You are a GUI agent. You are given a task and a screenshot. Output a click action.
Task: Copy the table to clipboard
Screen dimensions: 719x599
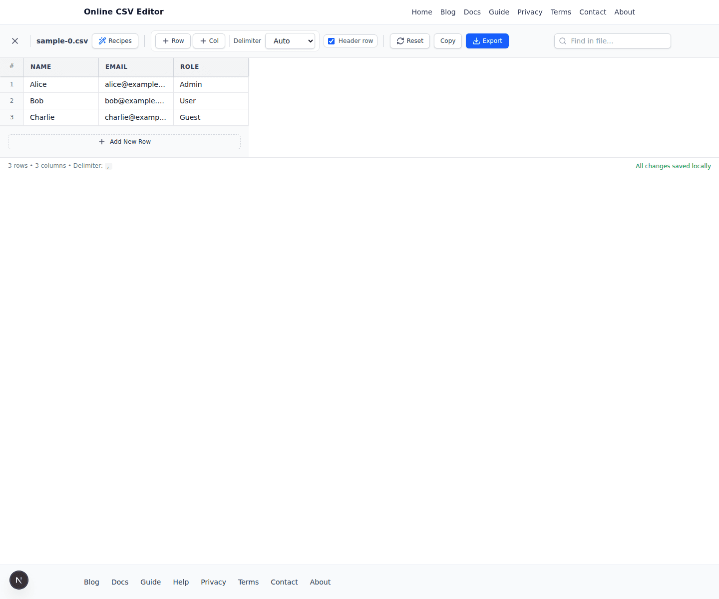(447, 41)
